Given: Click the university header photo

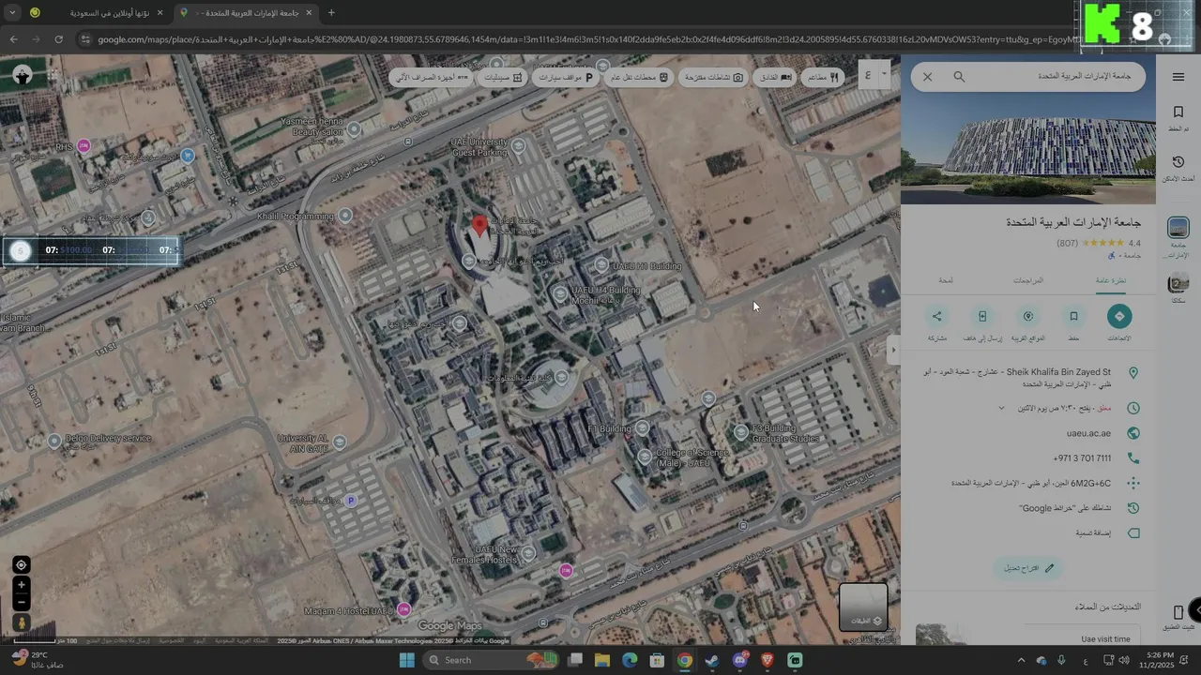Looking at the screenshot, I should tap(1028, 148).
